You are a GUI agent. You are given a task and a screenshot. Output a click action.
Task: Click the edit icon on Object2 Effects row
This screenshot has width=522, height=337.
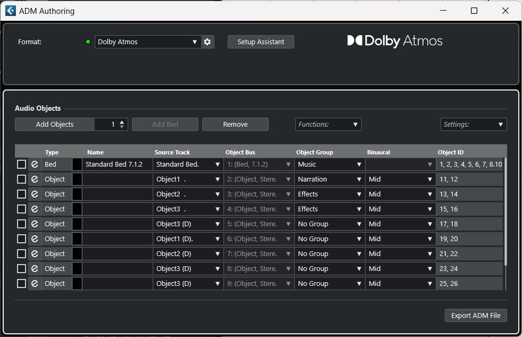point(35,194)
